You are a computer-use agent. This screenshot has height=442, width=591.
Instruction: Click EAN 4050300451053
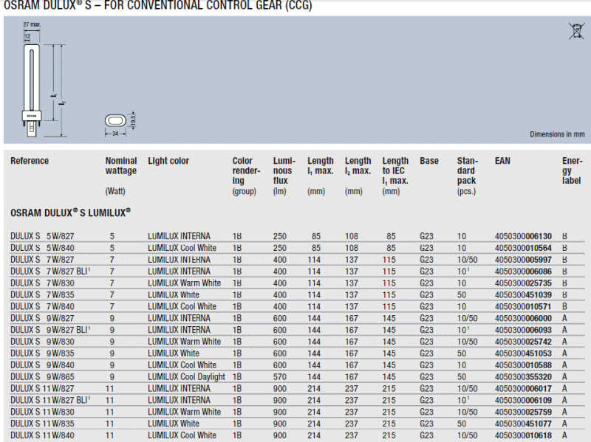(523, 353)
